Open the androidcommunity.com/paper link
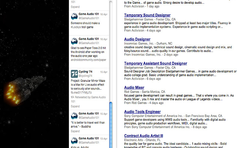The width and height of the screenshot is (237, 148). (89, 60)
